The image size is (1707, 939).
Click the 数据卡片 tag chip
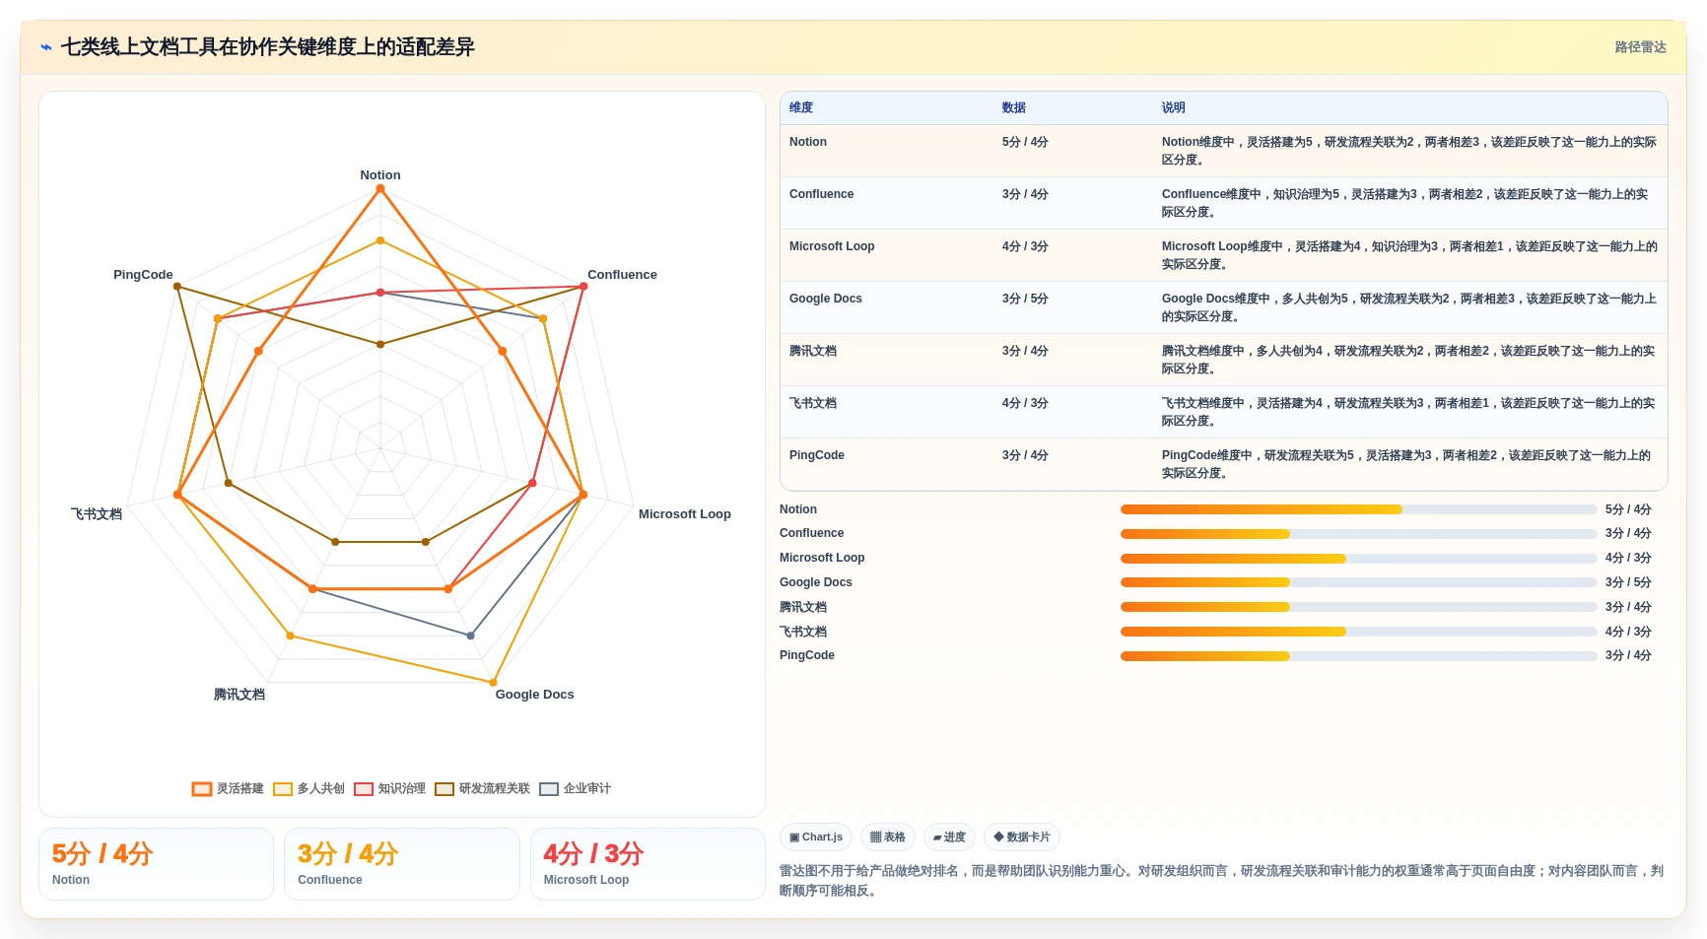tap(1022, 838)
